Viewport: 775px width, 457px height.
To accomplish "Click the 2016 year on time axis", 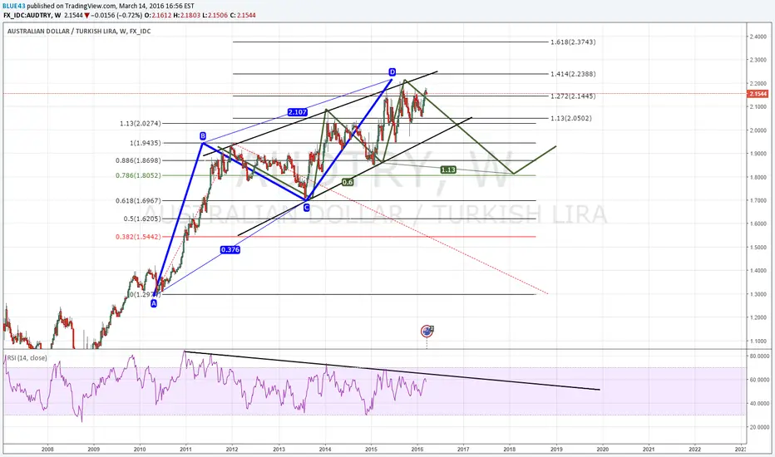I will pos(417,449).
